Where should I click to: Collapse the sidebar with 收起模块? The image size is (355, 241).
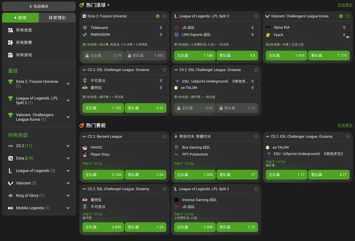(39, 6)
